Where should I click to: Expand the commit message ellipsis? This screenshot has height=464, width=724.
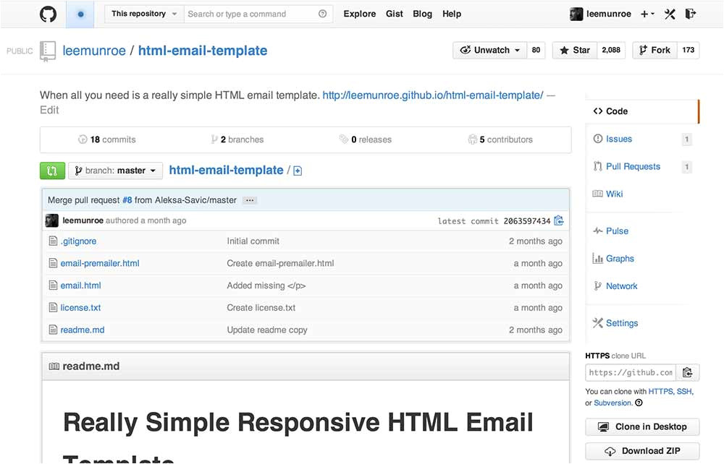click(x=250, y=200)
